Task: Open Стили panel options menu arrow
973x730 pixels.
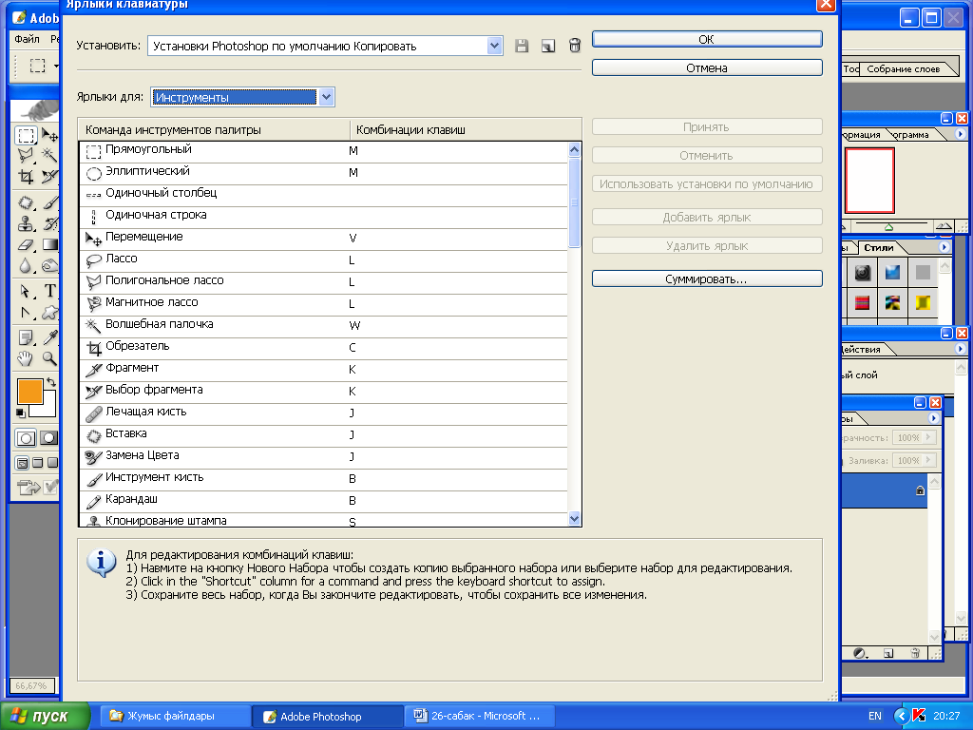Action: click(x=944, y=247)
